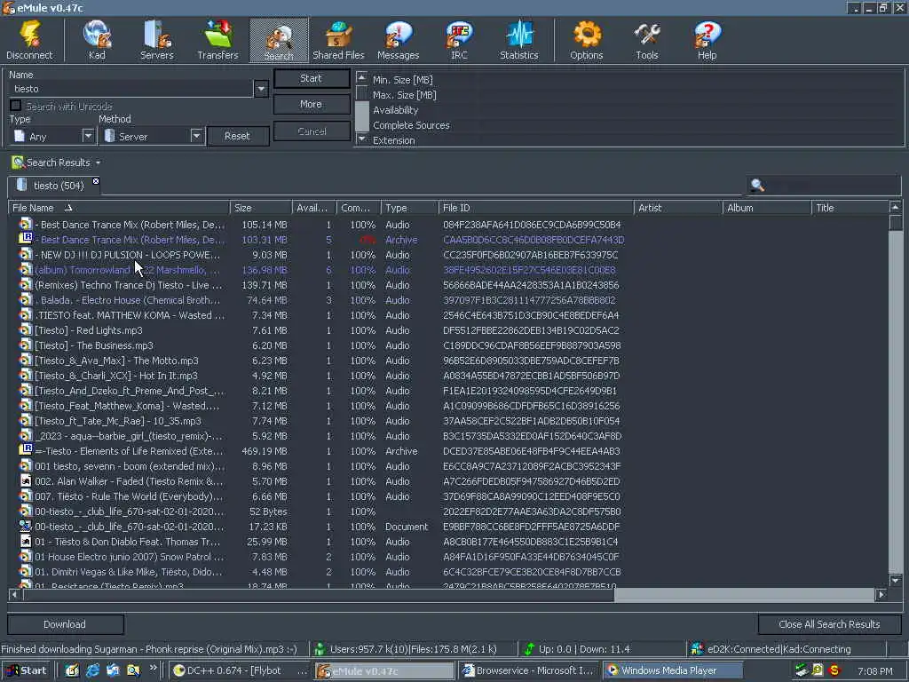Click the search filter list down arrow

pyautogui.click(x=362, y=139)
